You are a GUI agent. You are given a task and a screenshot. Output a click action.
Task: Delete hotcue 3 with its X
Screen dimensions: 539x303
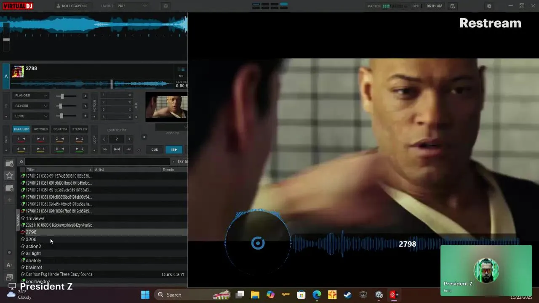point(130,109)
